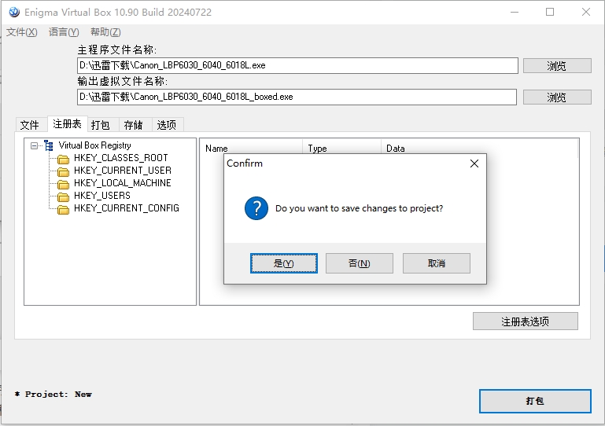The height and width of the screenshot is (426, 605).
Task: Switch to the 选项 tab
Action: point(167,125)
